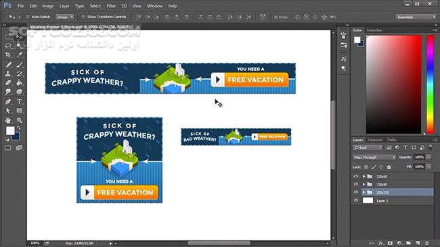Toggle the Auto-Select checkbox
Screen dimensions: 440x247
pyautogui.click(x=28, y=17)
